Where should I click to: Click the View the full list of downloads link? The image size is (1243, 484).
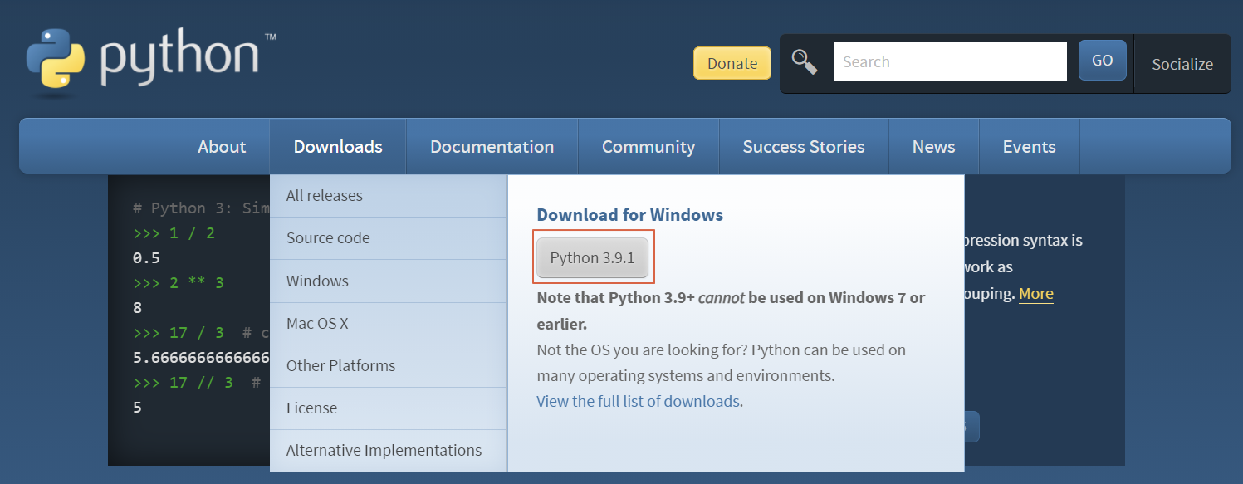pos(637,401)
